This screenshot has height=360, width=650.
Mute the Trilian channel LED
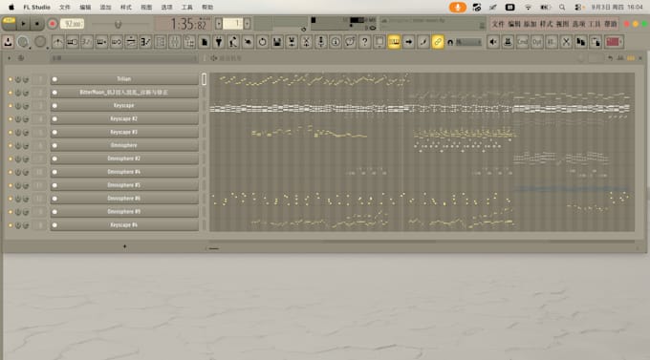10,79
